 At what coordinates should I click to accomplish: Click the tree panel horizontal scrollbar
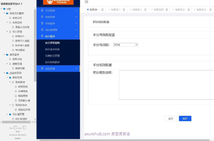click(x=16, y=122)
